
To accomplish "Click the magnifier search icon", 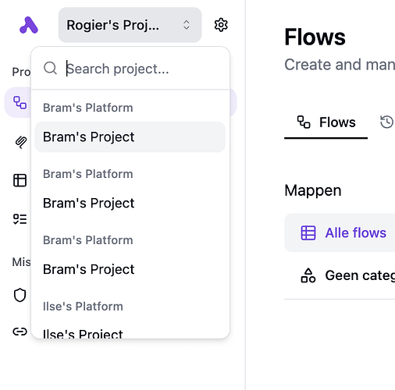I will [x=50, y=68].
